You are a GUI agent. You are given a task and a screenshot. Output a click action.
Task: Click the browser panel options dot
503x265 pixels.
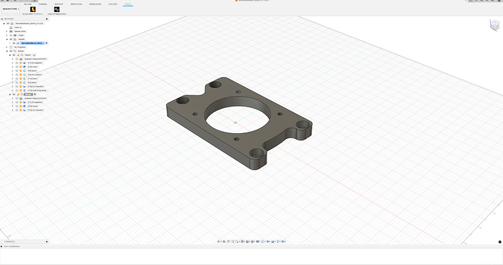47,19
